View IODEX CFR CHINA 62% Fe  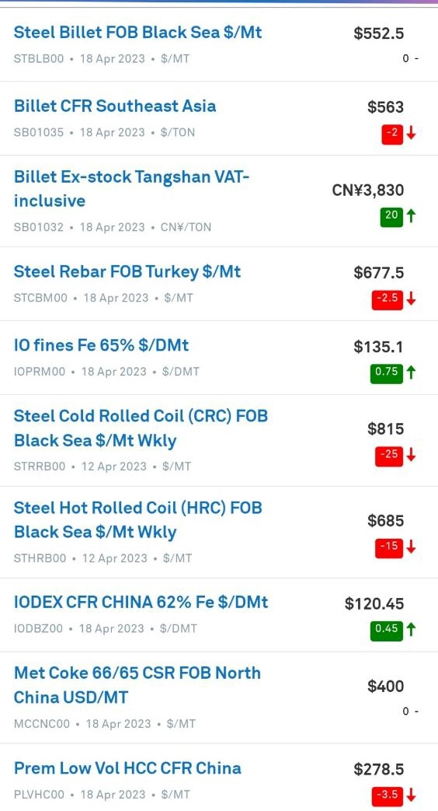point(141,602)
